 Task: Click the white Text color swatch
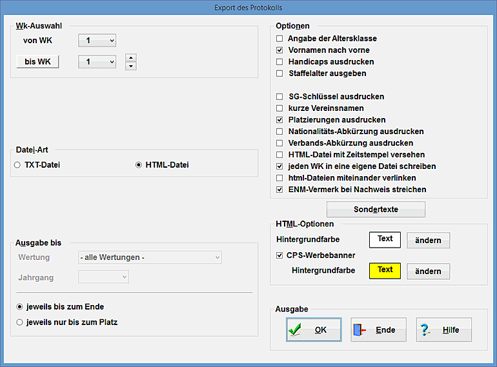(385, 239)
